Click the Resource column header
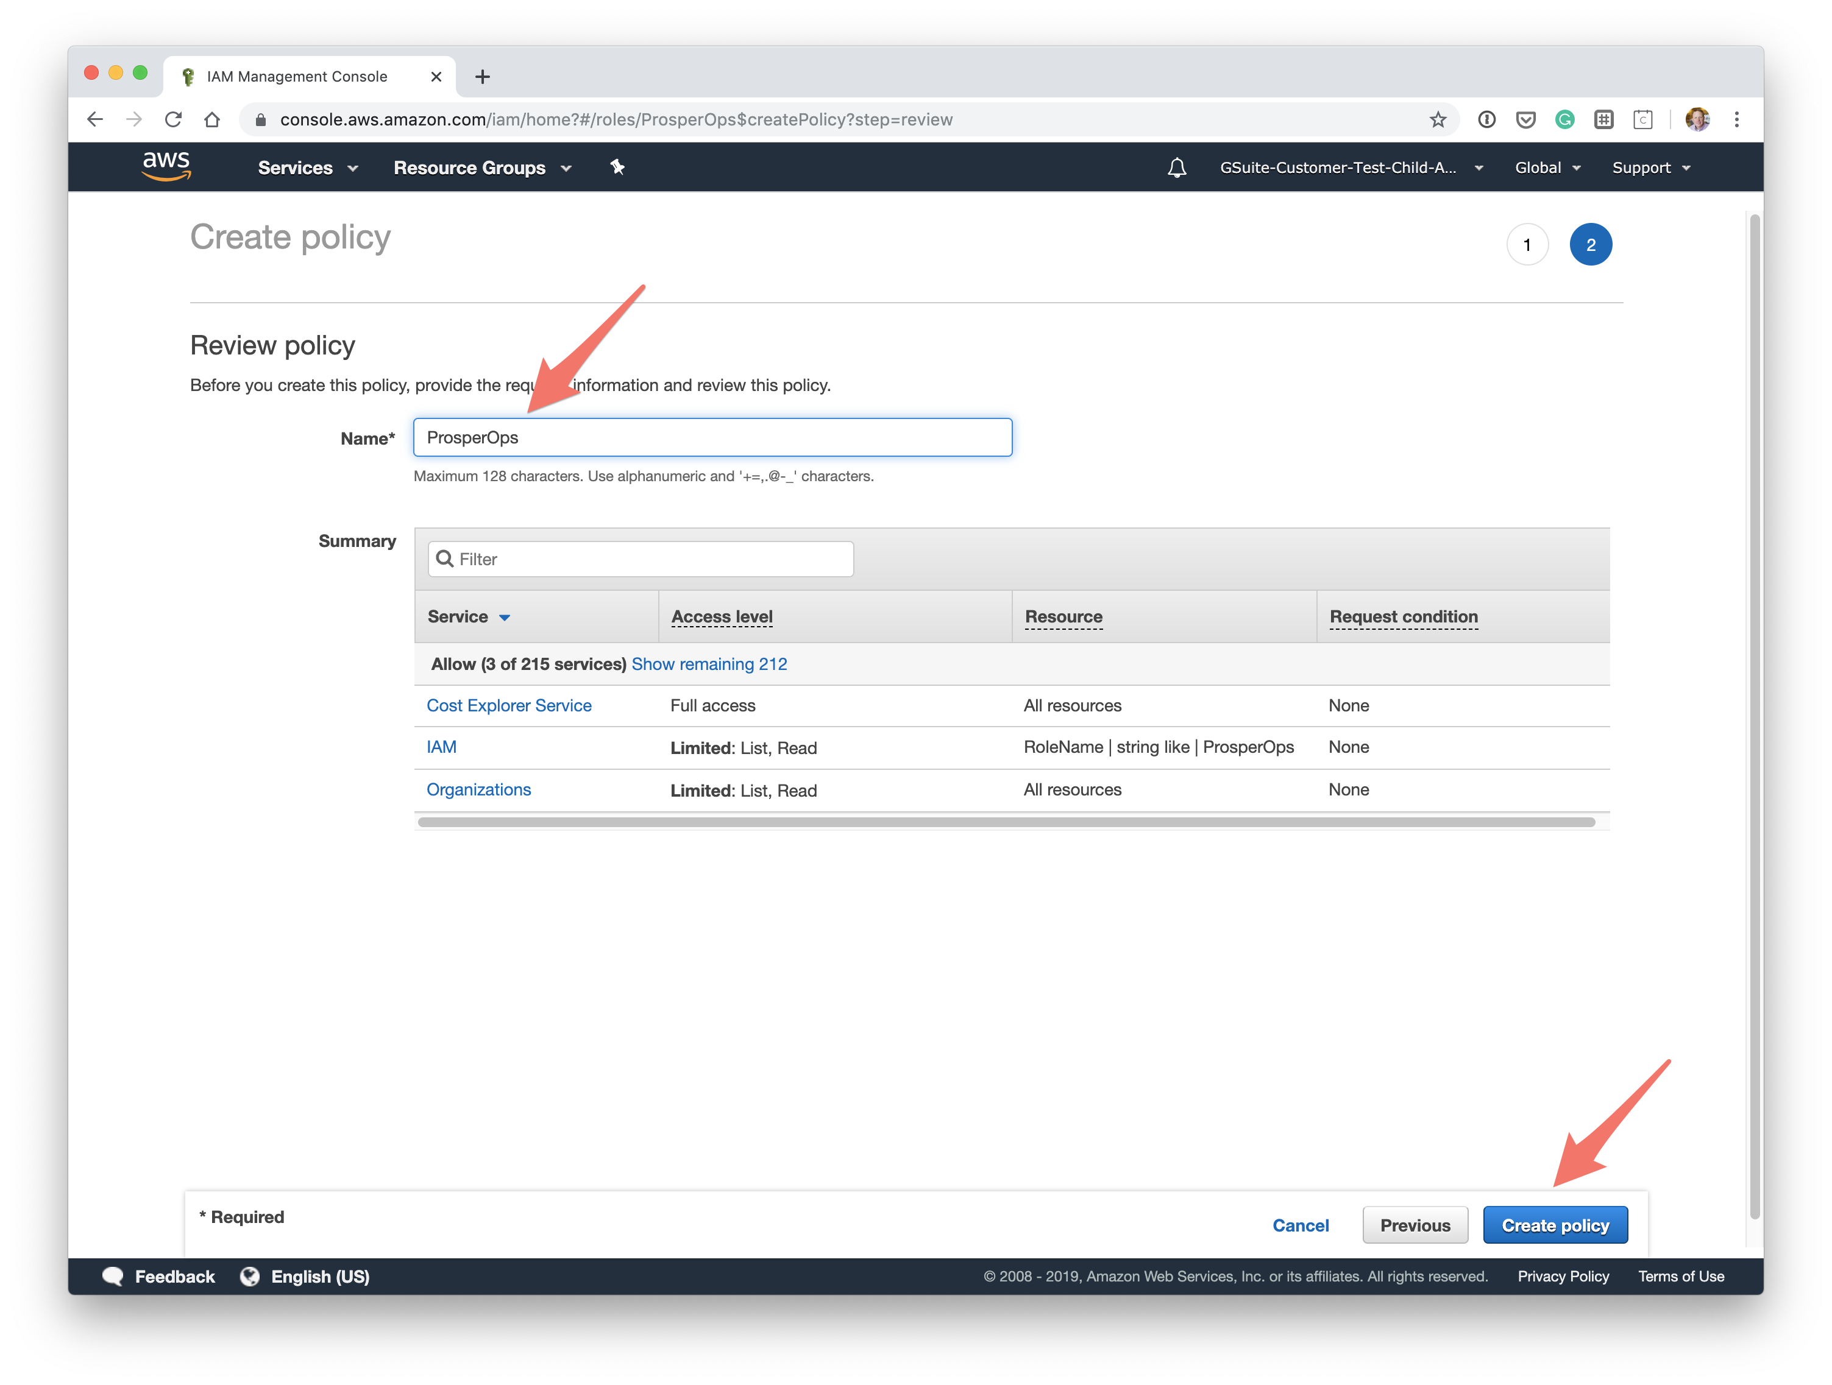 point(1063,617)
